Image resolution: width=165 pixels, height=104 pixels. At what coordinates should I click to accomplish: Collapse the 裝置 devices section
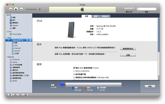7,37
